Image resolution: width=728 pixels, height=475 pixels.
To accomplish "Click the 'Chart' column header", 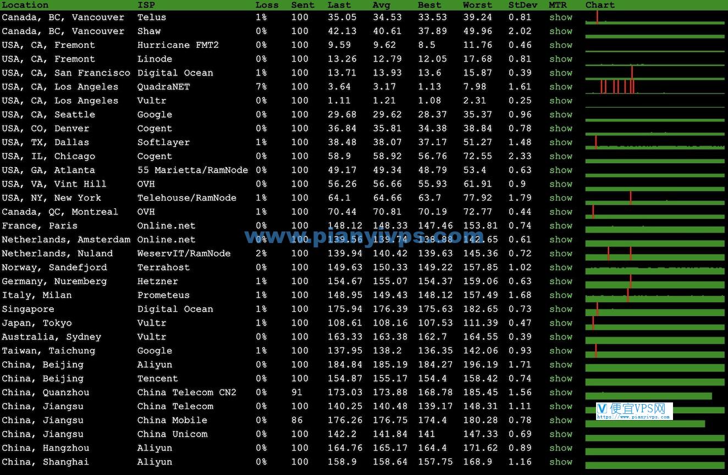I will 600,5.
